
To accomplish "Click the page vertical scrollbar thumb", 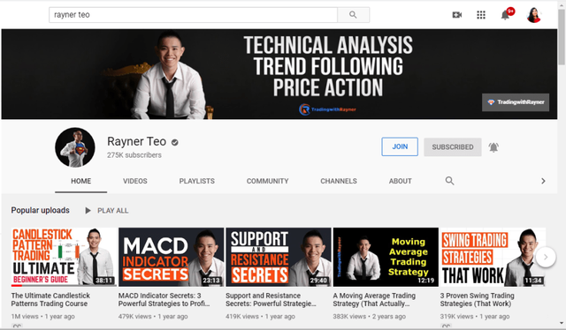I will [x=562, y=36].
